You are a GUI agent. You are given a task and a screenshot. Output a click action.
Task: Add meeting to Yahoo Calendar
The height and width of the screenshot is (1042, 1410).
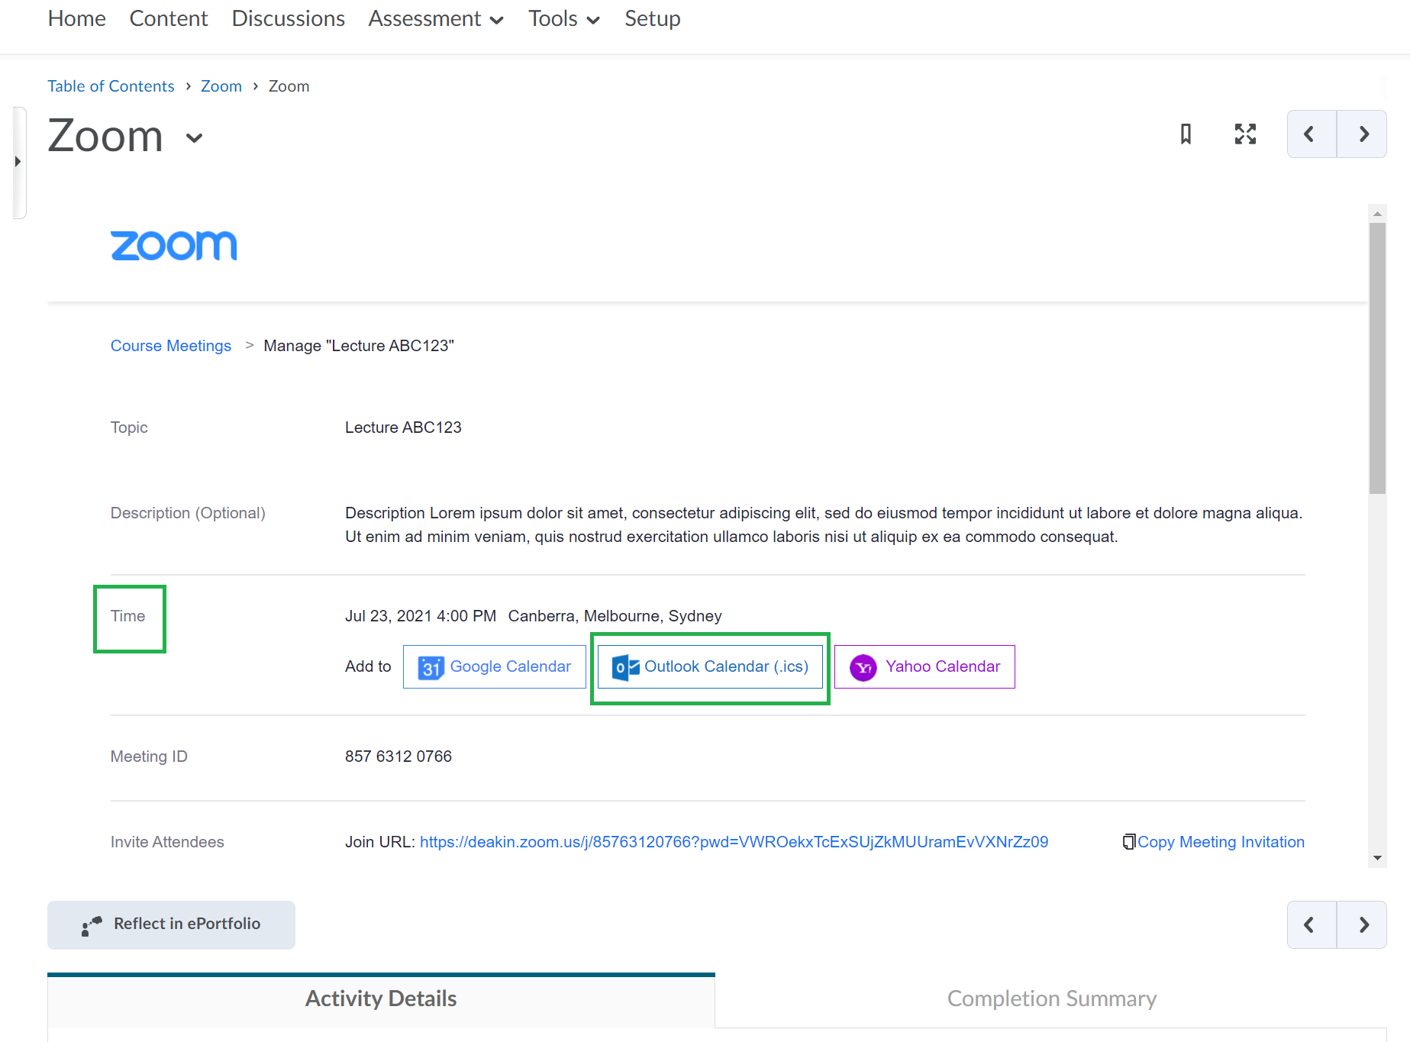924,667
